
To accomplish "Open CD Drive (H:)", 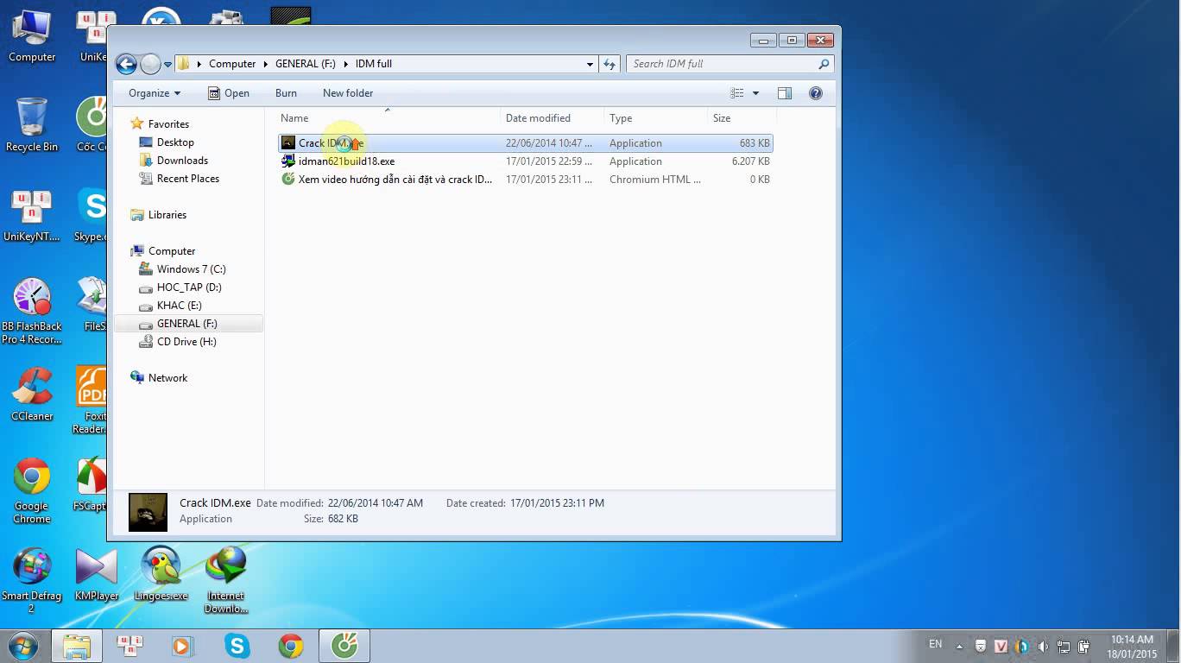I will tap(186, 342).
